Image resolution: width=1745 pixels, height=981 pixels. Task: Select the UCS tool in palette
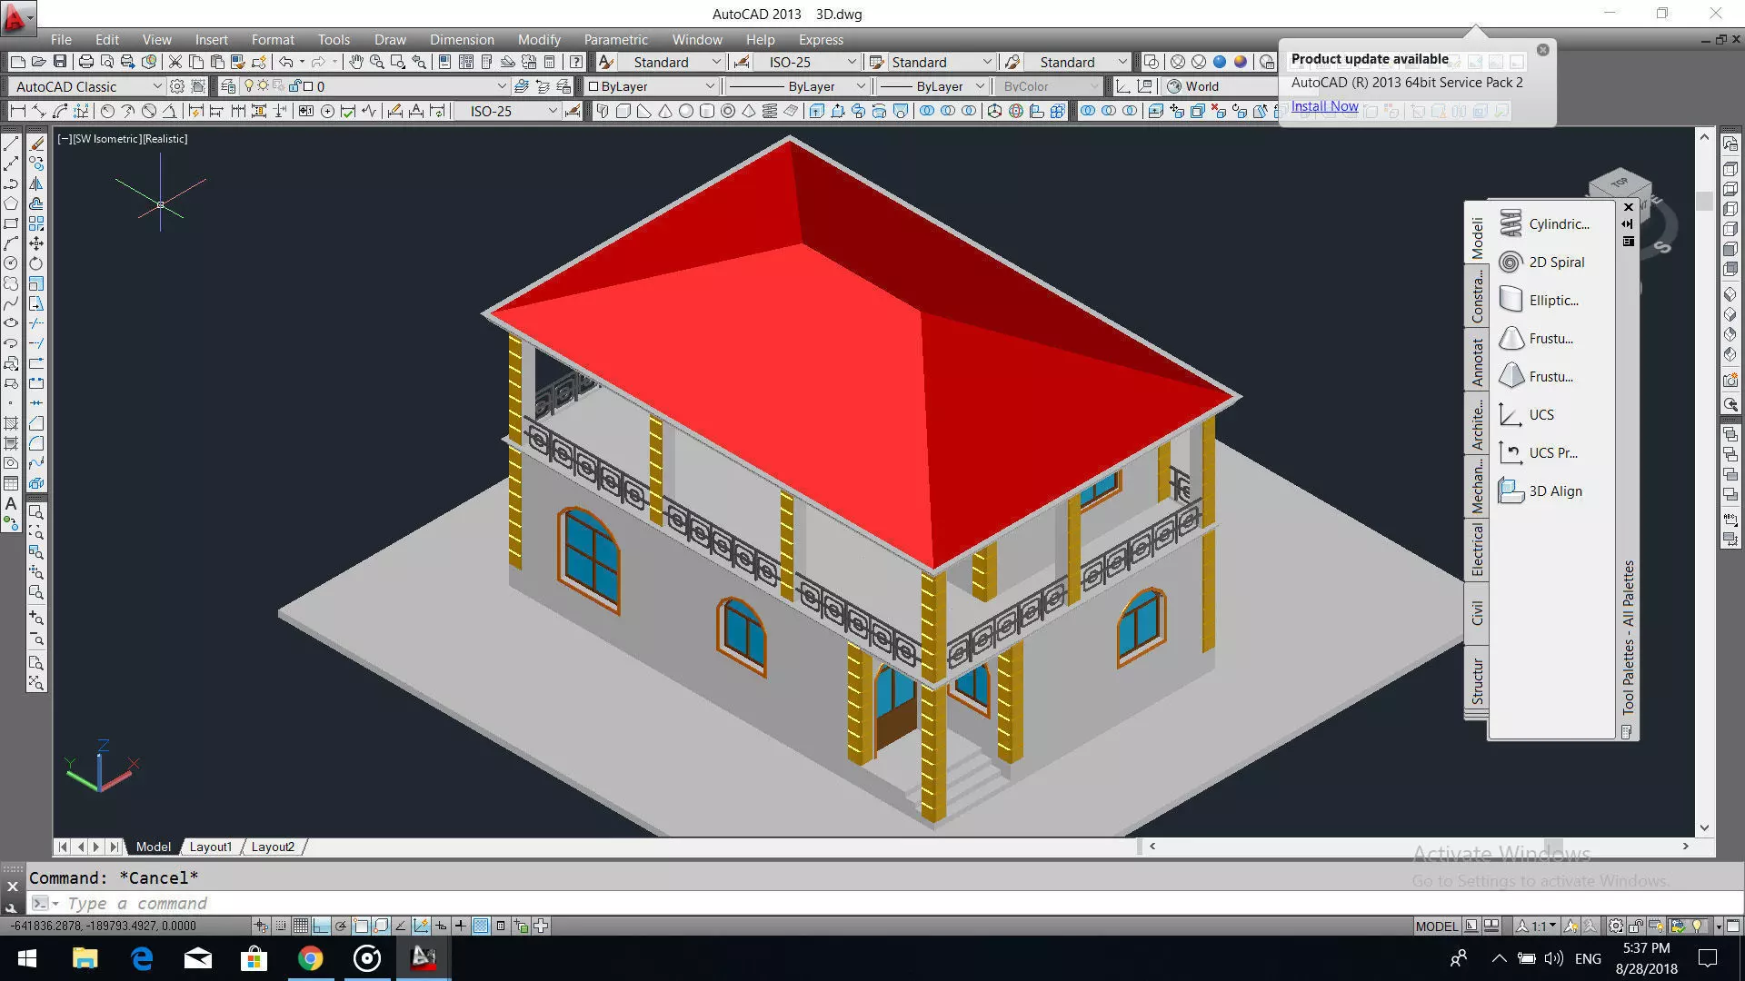click(1527, 414)
